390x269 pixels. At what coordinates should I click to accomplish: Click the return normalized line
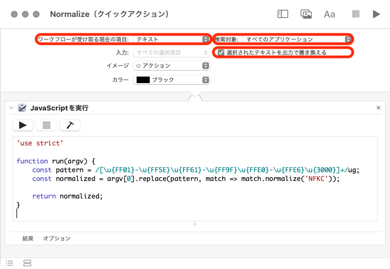point(67,196)
